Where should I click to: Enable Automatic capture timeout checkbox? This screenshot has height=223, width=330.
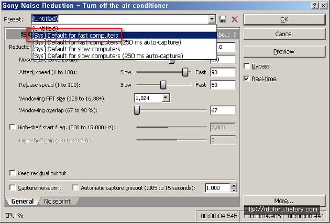[x=75, y=187]
